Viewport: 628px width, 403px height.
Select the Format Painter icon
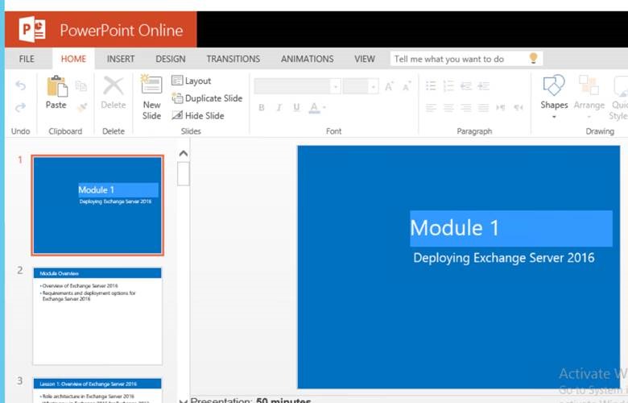tap(82, 107)
